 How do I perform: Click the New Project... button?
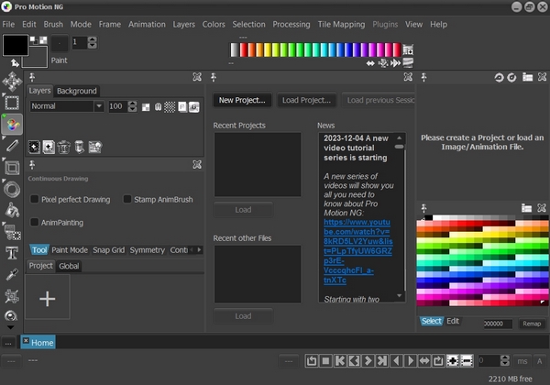click(x=242, y=100)
